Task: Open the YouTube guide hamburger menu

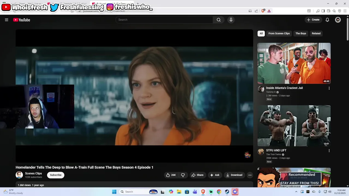Action: (x=7, y=20)
